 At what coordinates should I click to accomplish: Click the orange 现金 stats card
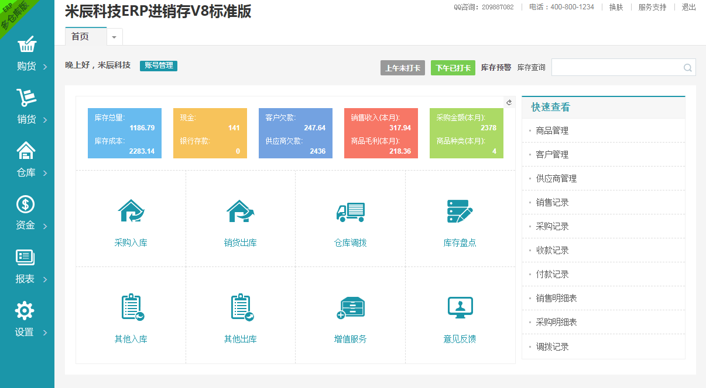[x=210, y=133]
